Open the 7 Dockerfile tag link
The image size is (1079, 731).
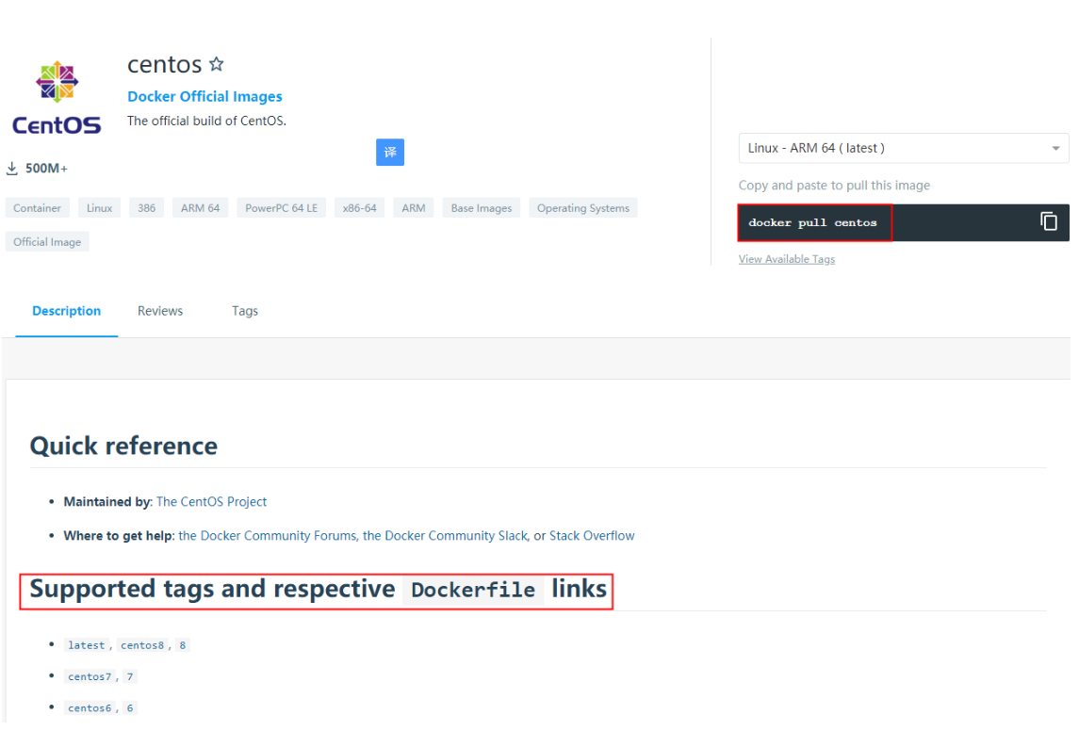(130, 677)
